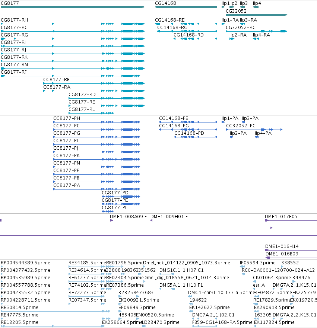Select EST DMG1C.1_1.H07.C1

click(x=181, y=270)
